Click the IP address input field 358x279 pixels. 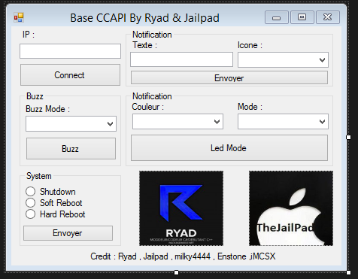point(70,51)
